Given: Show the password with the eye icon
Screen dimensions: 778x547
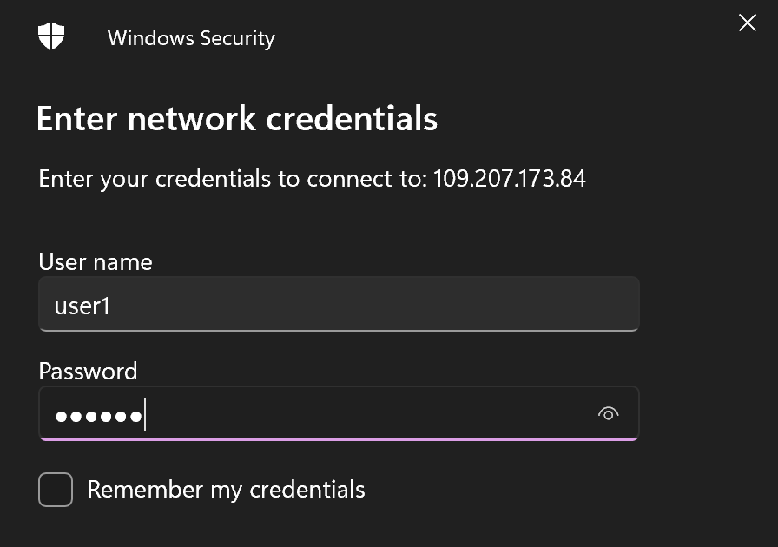Looking at the screenshot, I should click(x=609, y=413).
